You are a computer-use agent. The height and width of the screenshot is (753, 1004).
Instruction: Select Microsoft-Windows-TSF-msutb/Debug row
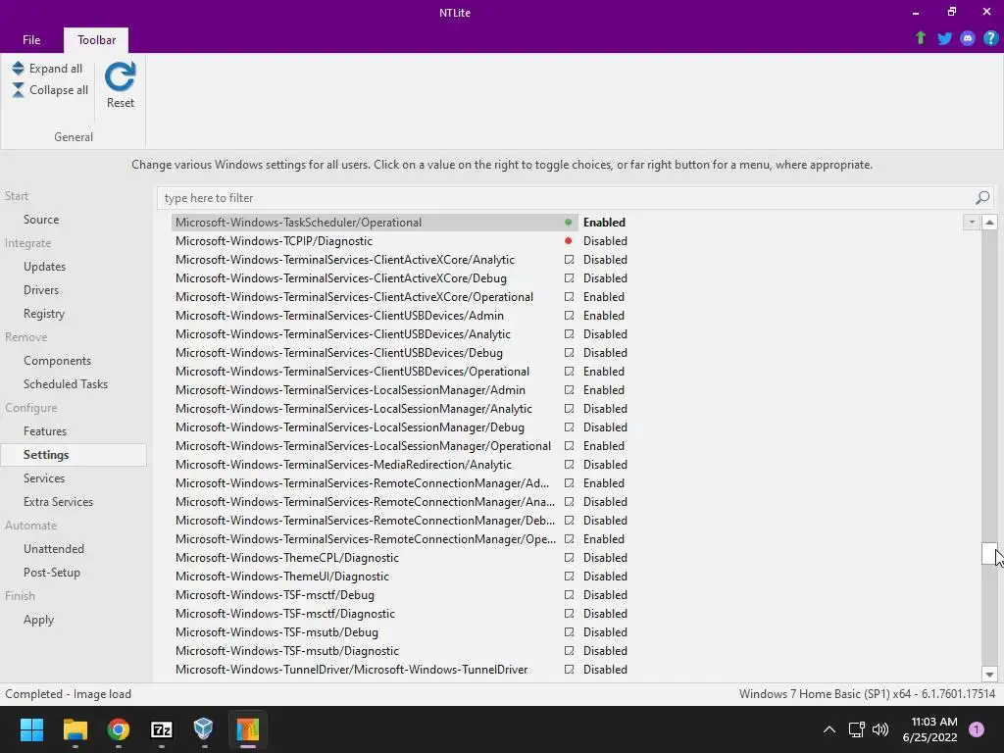coord(276,632)
